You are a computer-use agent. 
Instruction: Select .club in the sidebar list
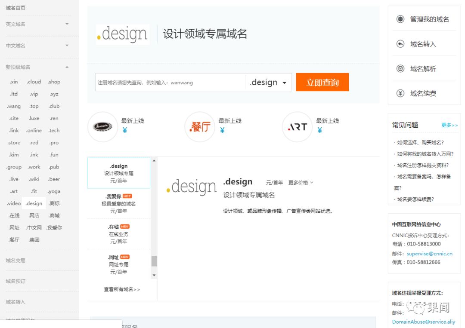pyautogui.click(x=54, y=106)
